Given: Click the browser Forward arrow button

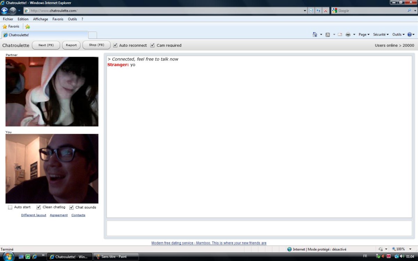Looking at the screenshot, I should pos(13,10).
